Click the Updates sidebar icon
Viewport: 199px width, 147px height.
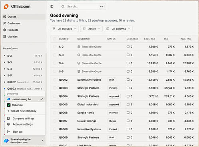5,36
